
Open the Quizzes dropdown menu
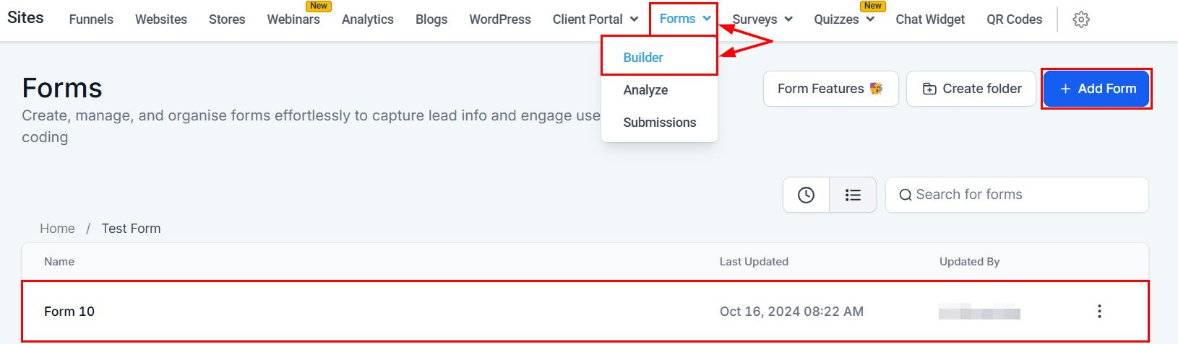click(x=843, y=19)
